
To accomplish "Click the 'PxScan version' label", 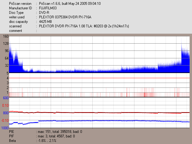I will pyautogui.click(x=20, y=4).
